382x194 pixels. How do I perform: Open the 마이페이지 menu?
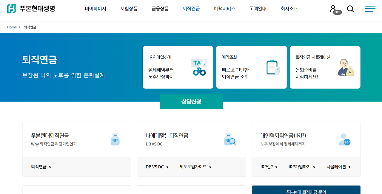(x=95, y=9)
